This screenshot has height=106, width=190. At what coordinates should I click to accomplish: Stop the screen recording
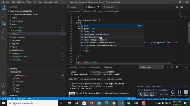[186, 93]
